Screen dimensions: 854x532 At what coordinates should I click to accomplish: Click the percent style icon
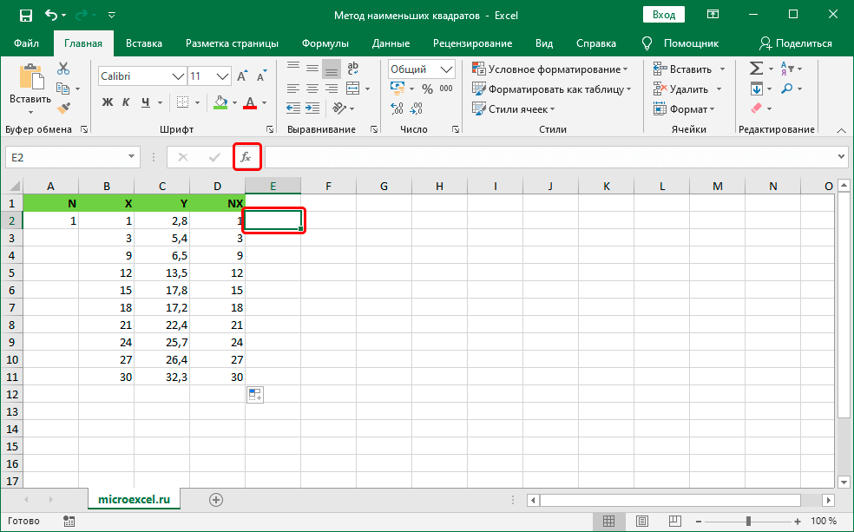[427, 89]
